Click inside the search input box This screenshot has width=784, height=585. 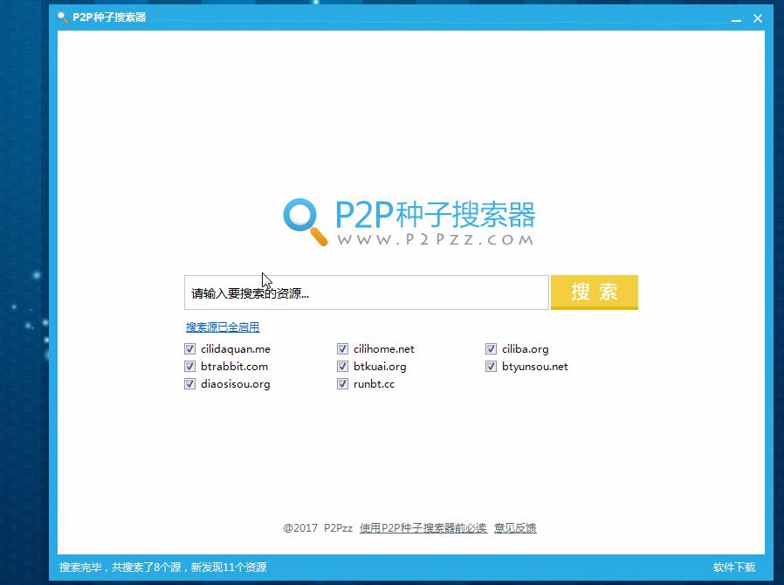pyautogui.click(x=367, y=292)
